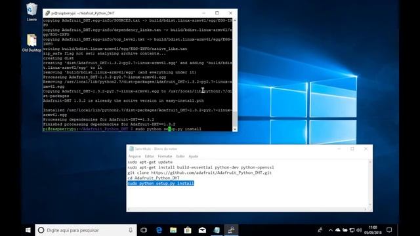Open the Editar menu in Notepad
Screen dimensions: 420x236
(x=149, y=156)
